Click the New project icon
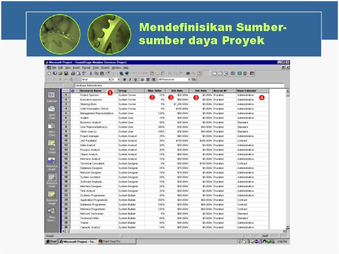 [x=49, y=74]
